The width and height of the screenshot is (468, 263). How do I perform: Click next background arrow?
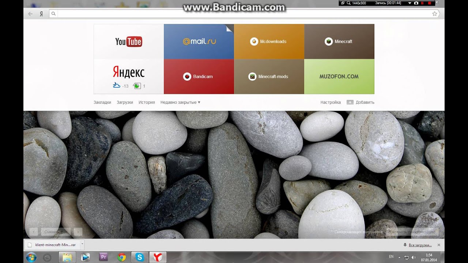[x=78, y=232]
